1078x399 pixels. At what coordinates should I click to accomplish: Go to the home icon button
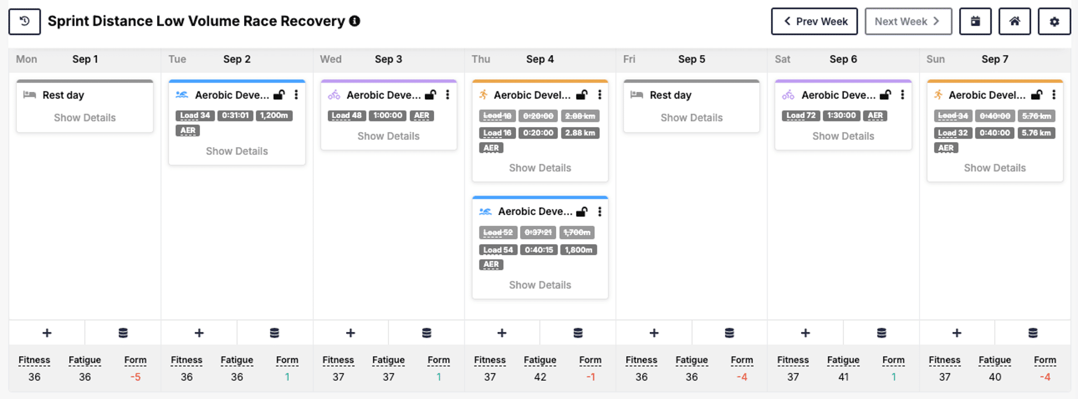[1014, 21]
